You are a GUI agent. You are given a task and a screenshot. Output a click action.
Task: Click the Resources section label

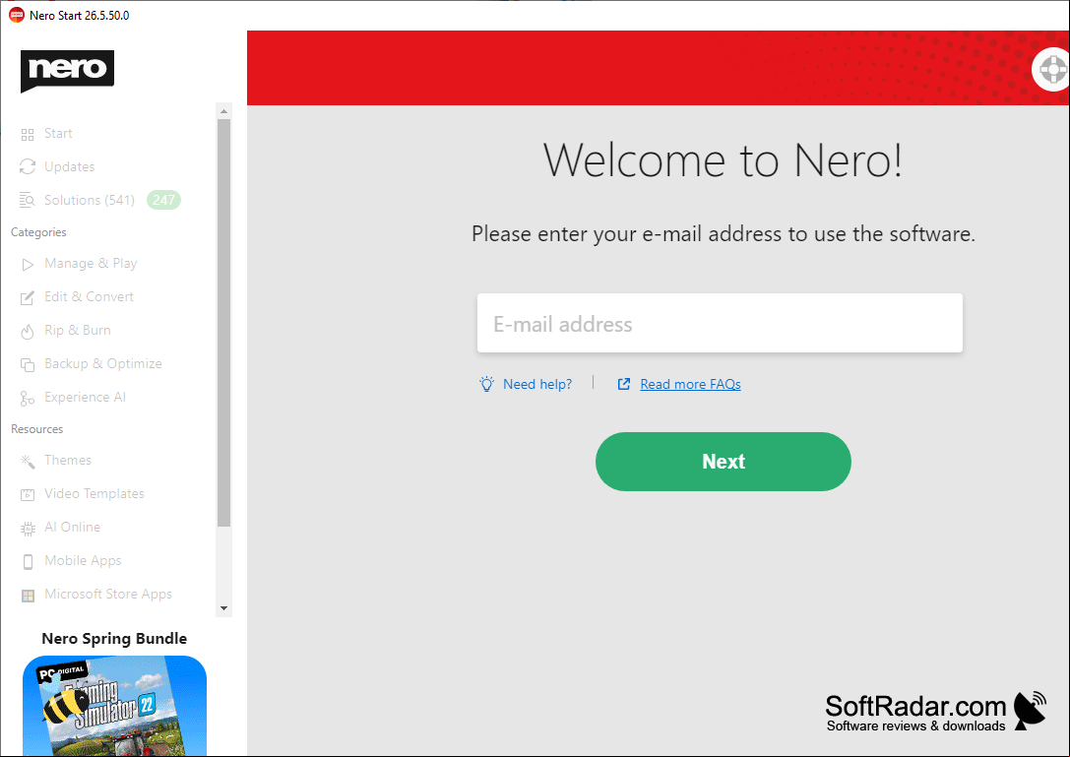pos(36,428)
